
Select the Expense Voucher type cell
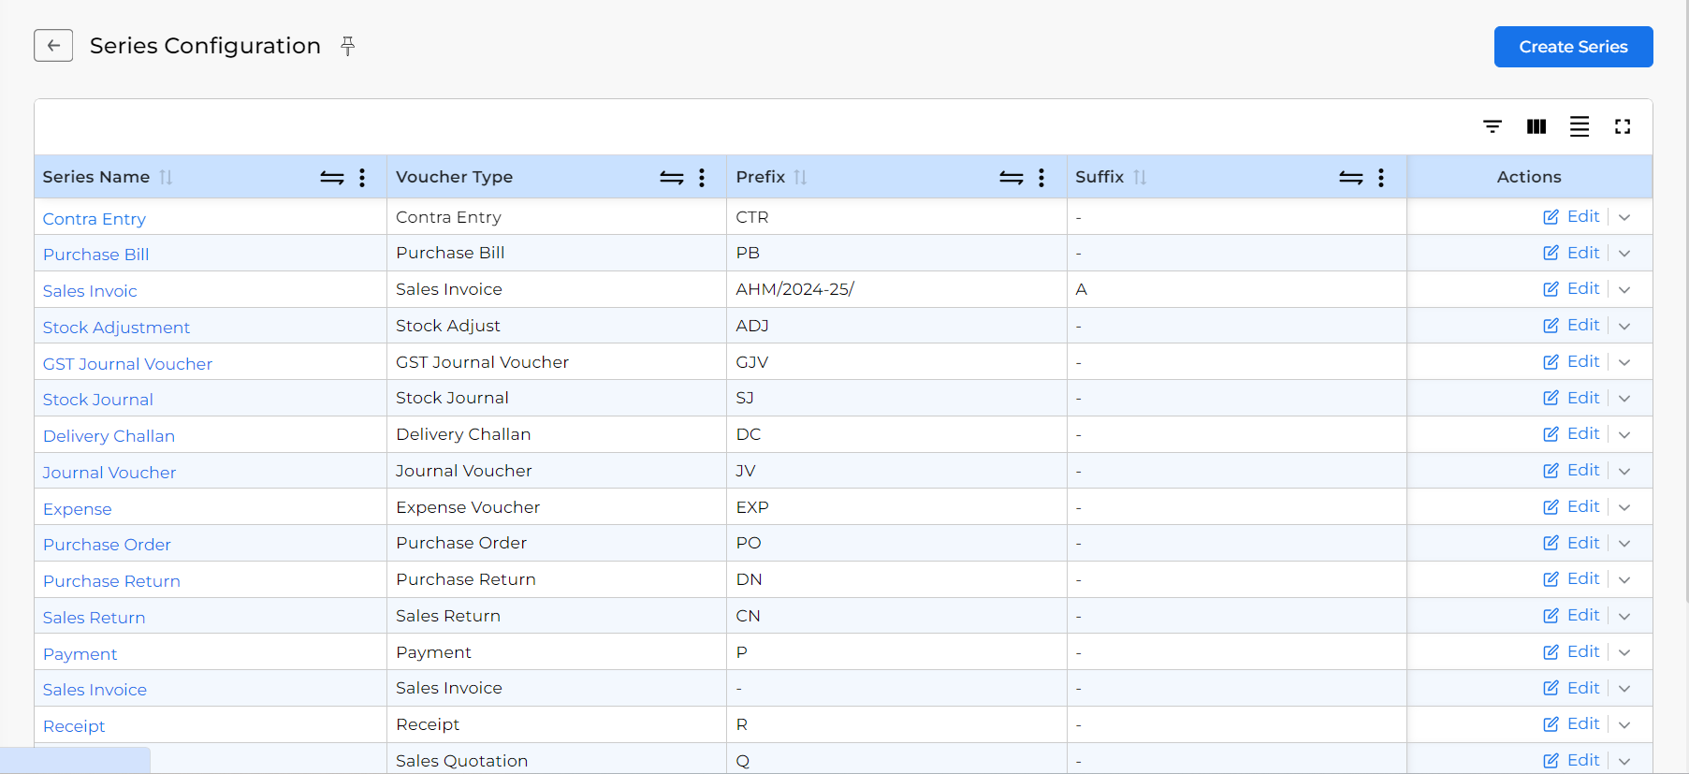coord(557,507)
